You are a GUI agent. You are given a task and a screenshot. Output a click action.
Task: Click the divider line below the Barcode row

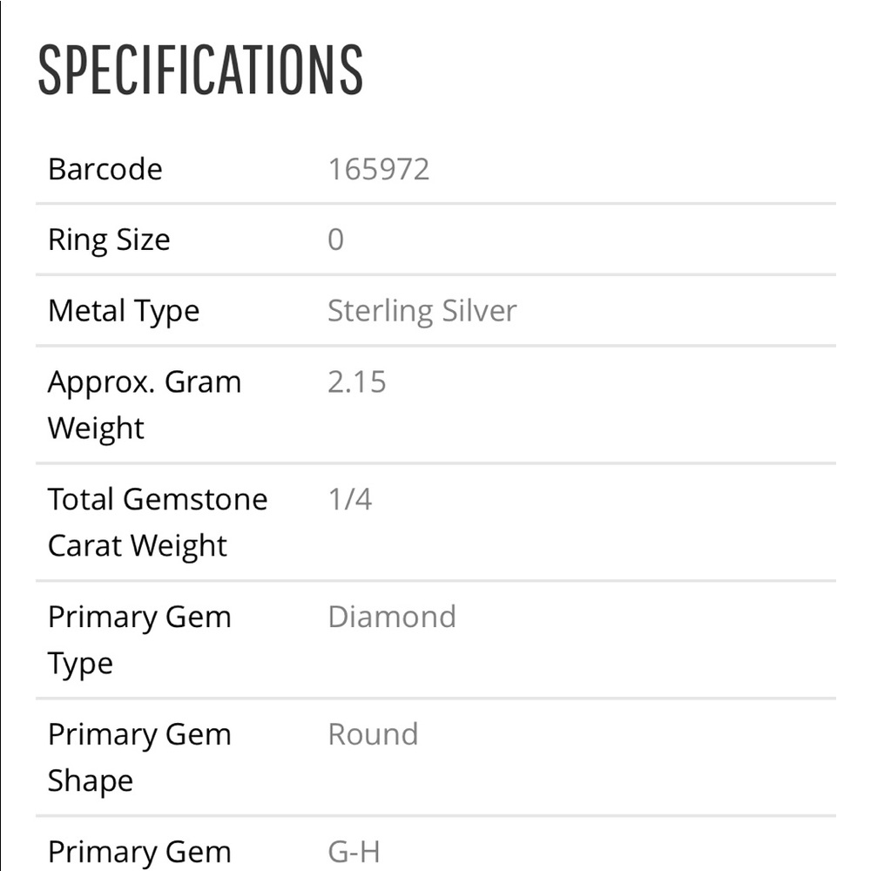[x=435, y=204]
